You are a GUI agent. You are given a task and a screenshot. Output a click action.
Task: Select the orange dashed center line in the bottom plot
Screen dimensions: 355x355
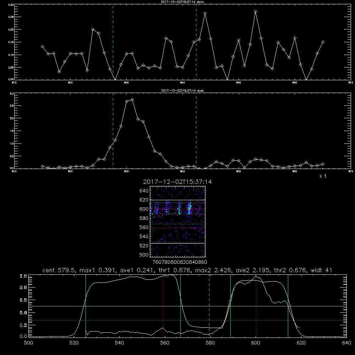(x=209, y=306)
